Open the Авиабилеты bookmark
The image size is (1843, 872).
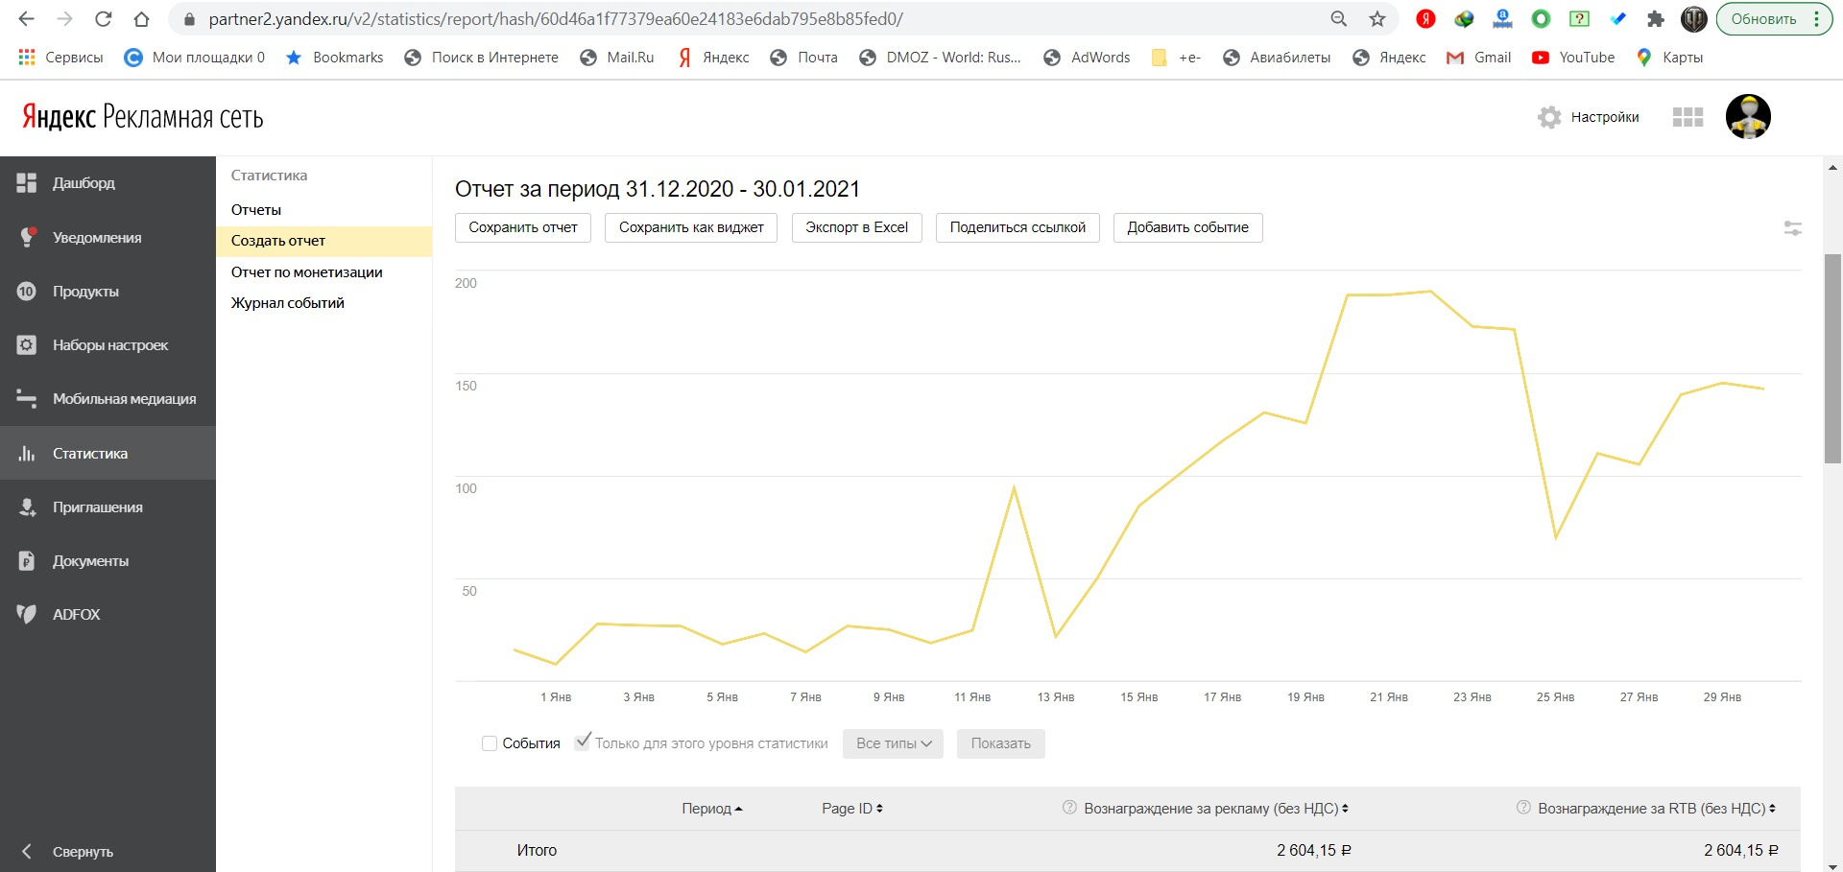(1277, 58)
